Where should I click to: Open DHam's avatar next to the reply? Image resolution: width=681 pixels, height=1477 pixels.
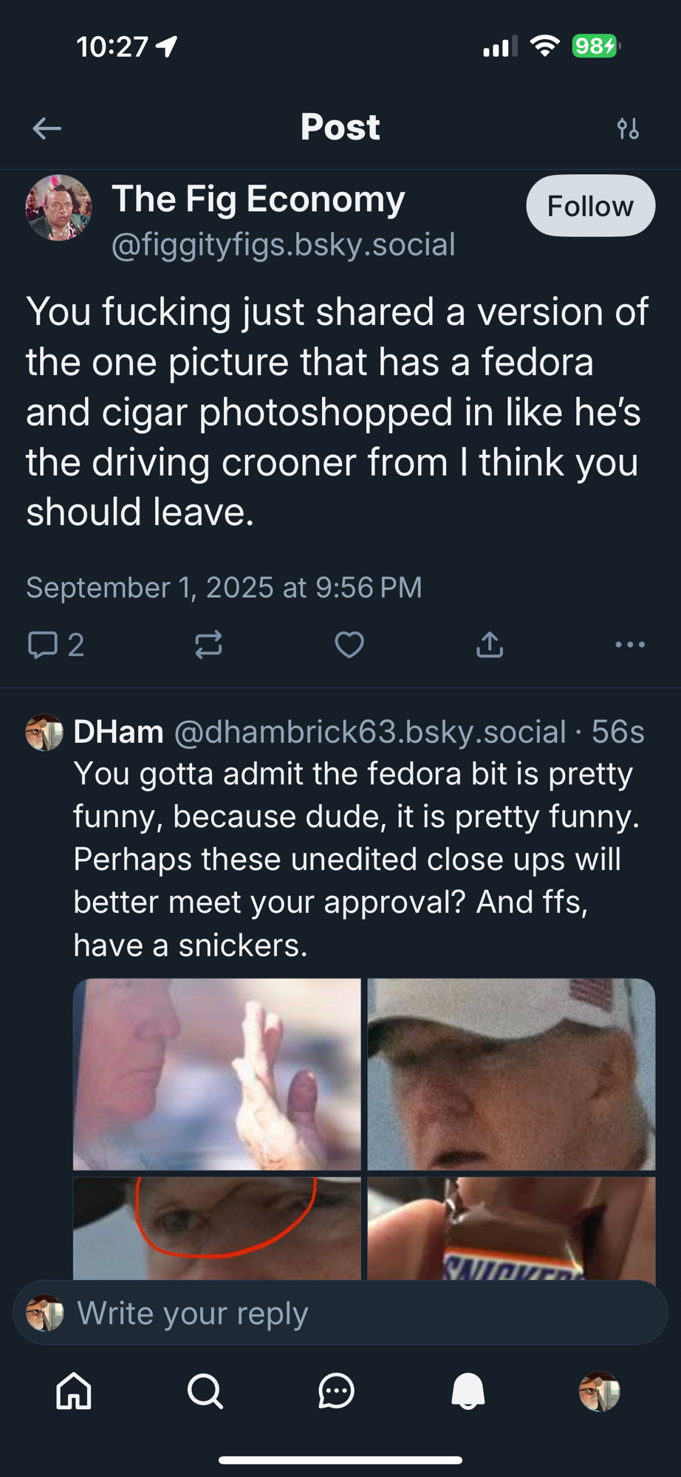[x=44, y=732]
